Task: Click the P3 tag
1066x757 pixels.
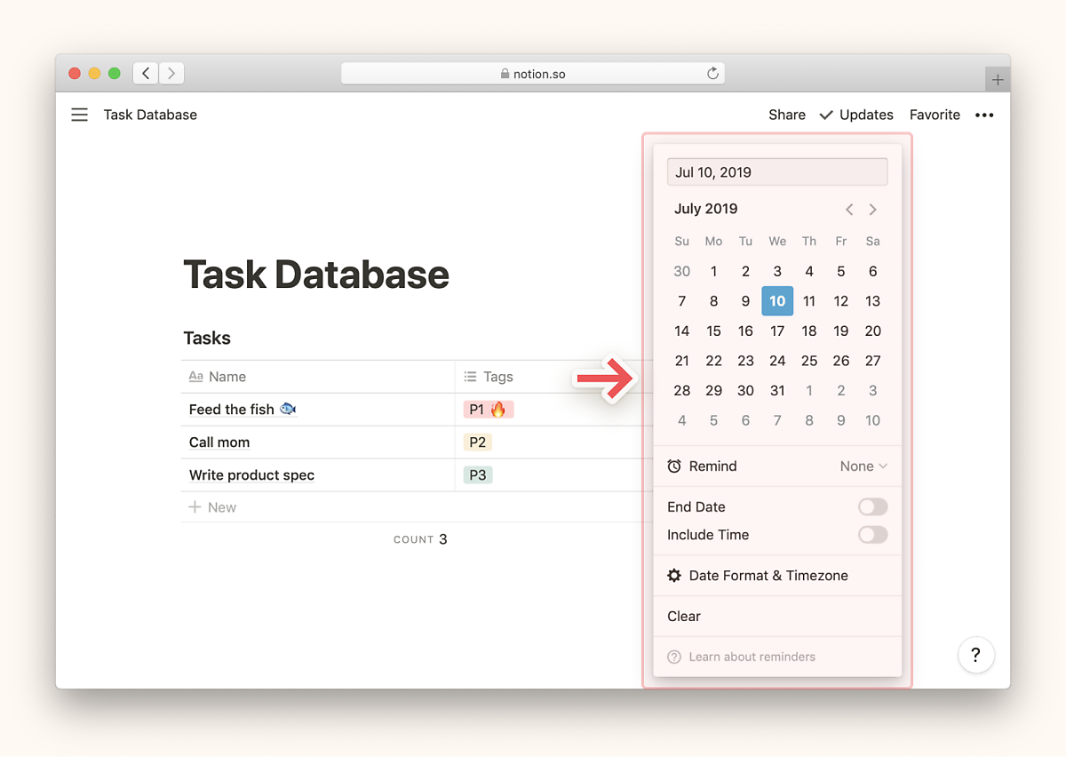Action: 477,475
